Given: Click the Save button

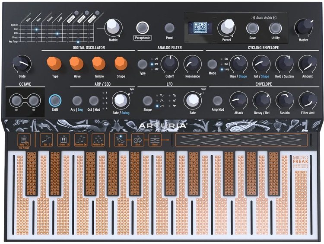Looking at the screenshot, I should (x=252, y=28).
